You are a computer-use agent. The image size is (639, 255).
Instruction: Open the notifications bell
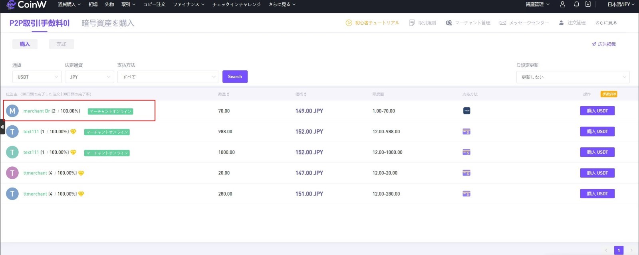pyautogui.click(x=576, y=4)
